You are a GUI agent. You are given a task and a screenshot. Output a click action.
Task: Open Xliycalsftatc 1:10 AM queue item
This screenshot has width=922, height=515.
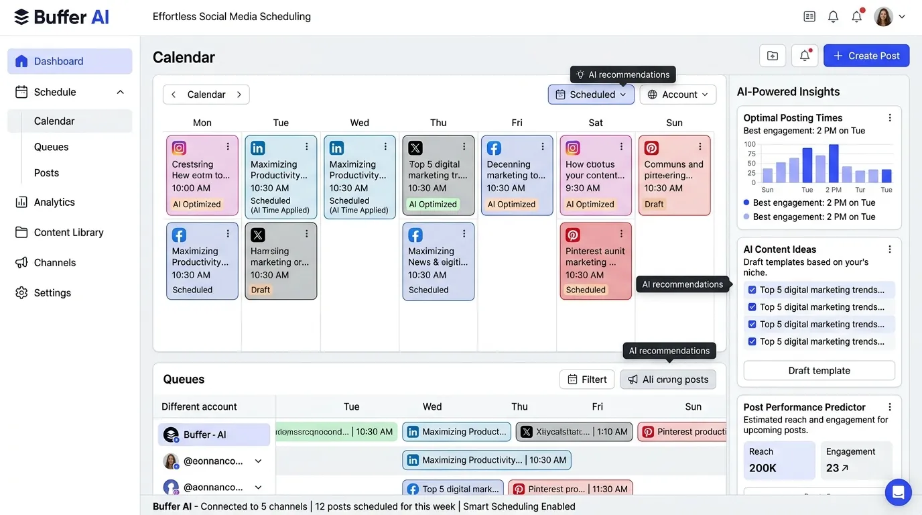(574, 432)
